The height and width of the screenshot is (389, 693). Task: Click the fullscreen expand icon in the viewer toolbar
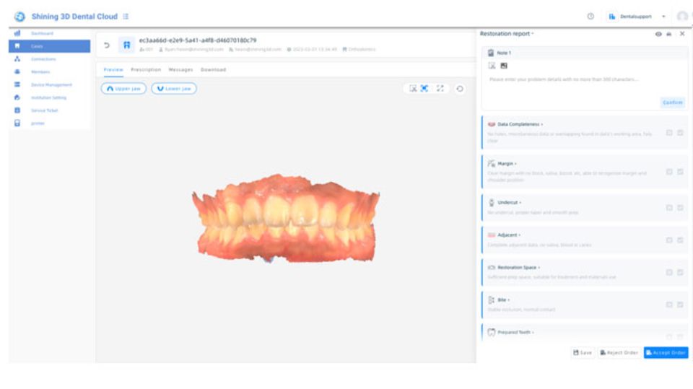(x=440, y=89)
